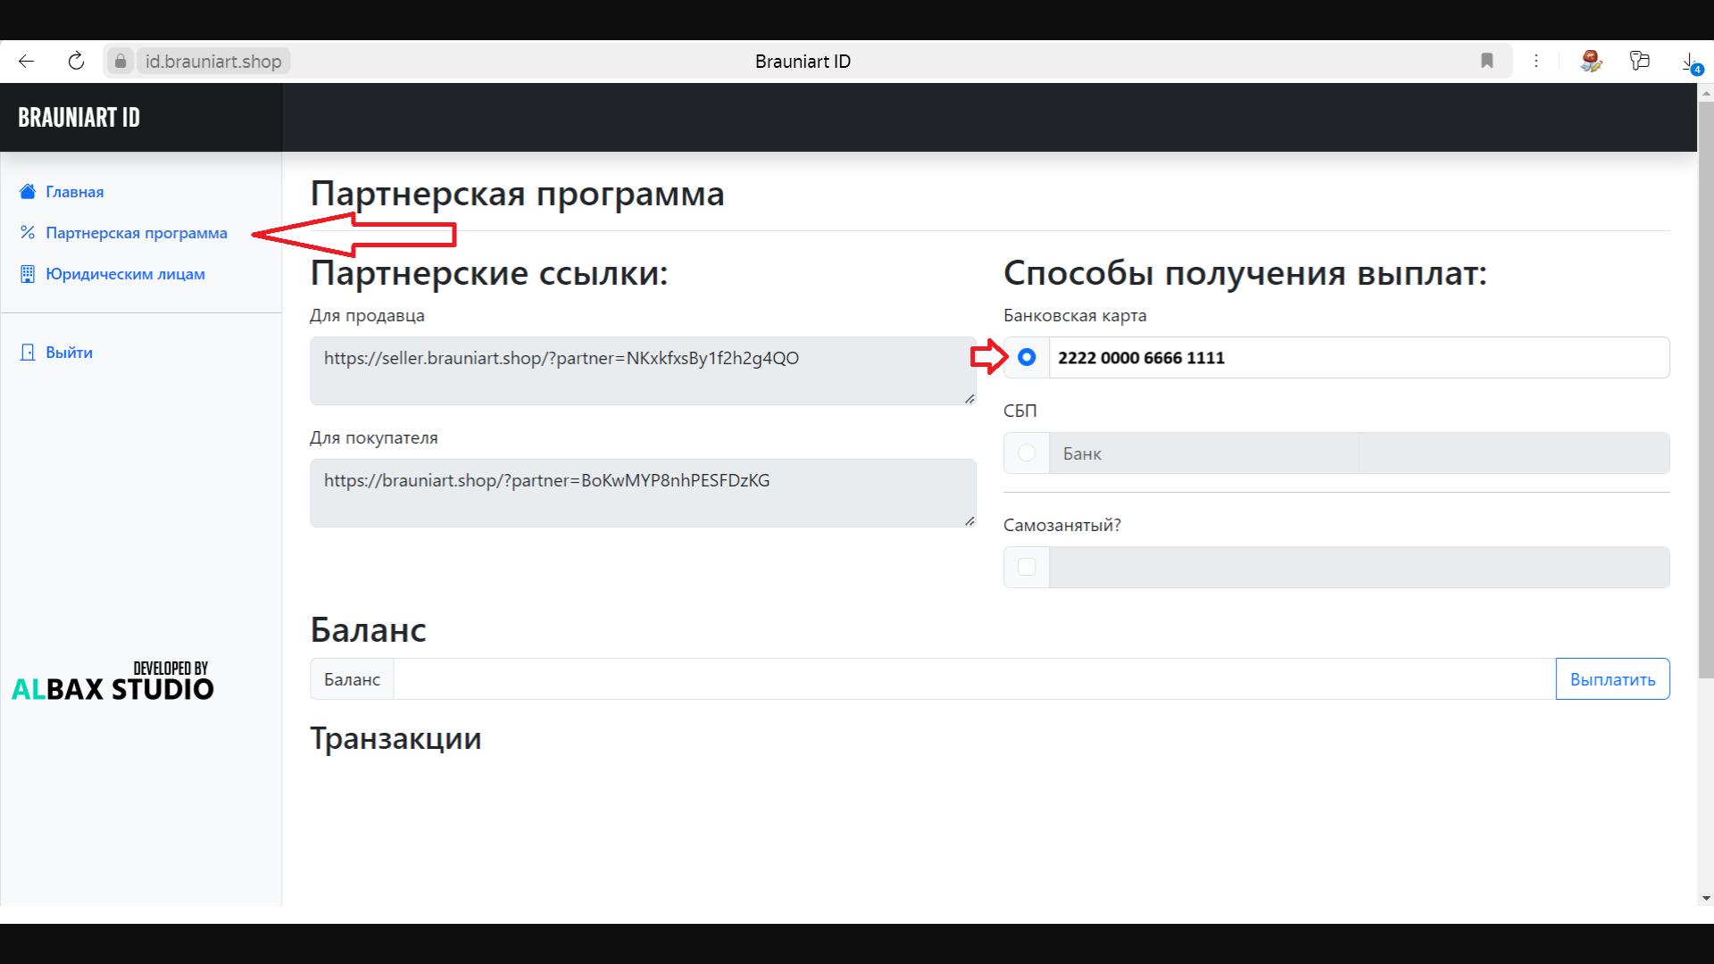This screenshot has height=964, width=1714.
Task: Open Партнерская программа in the sidebar
Action: tap(137, 233)
